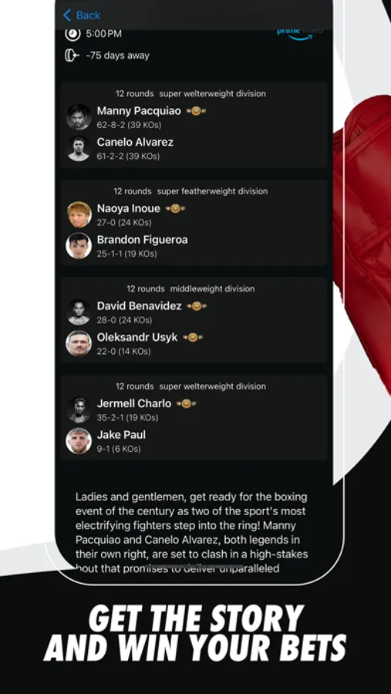This screenshot has width=391, height=694.
Task: Tap the Prime Video logo
Action: point(300,34)
